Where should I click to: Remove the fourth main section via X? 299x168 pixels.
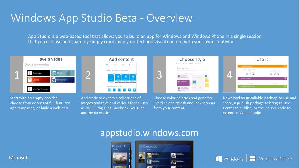tap(136, 74)
